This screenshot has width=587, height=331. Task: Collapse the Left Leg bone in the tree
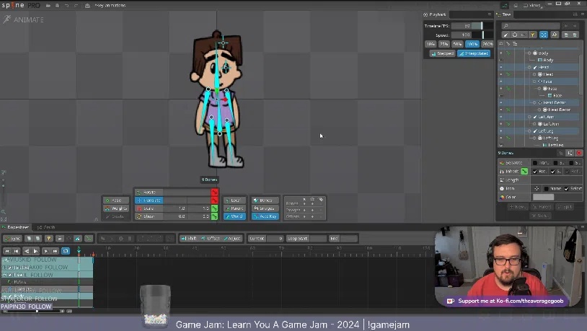pos(530,131)
